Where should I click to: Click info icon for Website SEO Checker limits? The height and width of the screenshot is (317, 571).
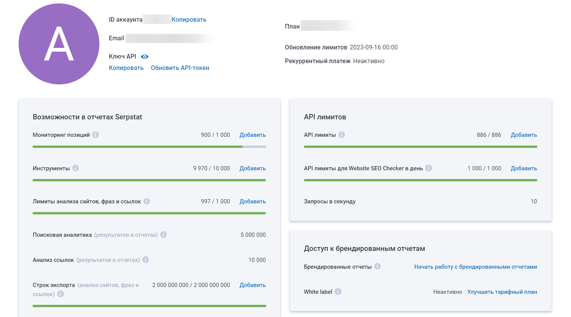coord(429,168)
